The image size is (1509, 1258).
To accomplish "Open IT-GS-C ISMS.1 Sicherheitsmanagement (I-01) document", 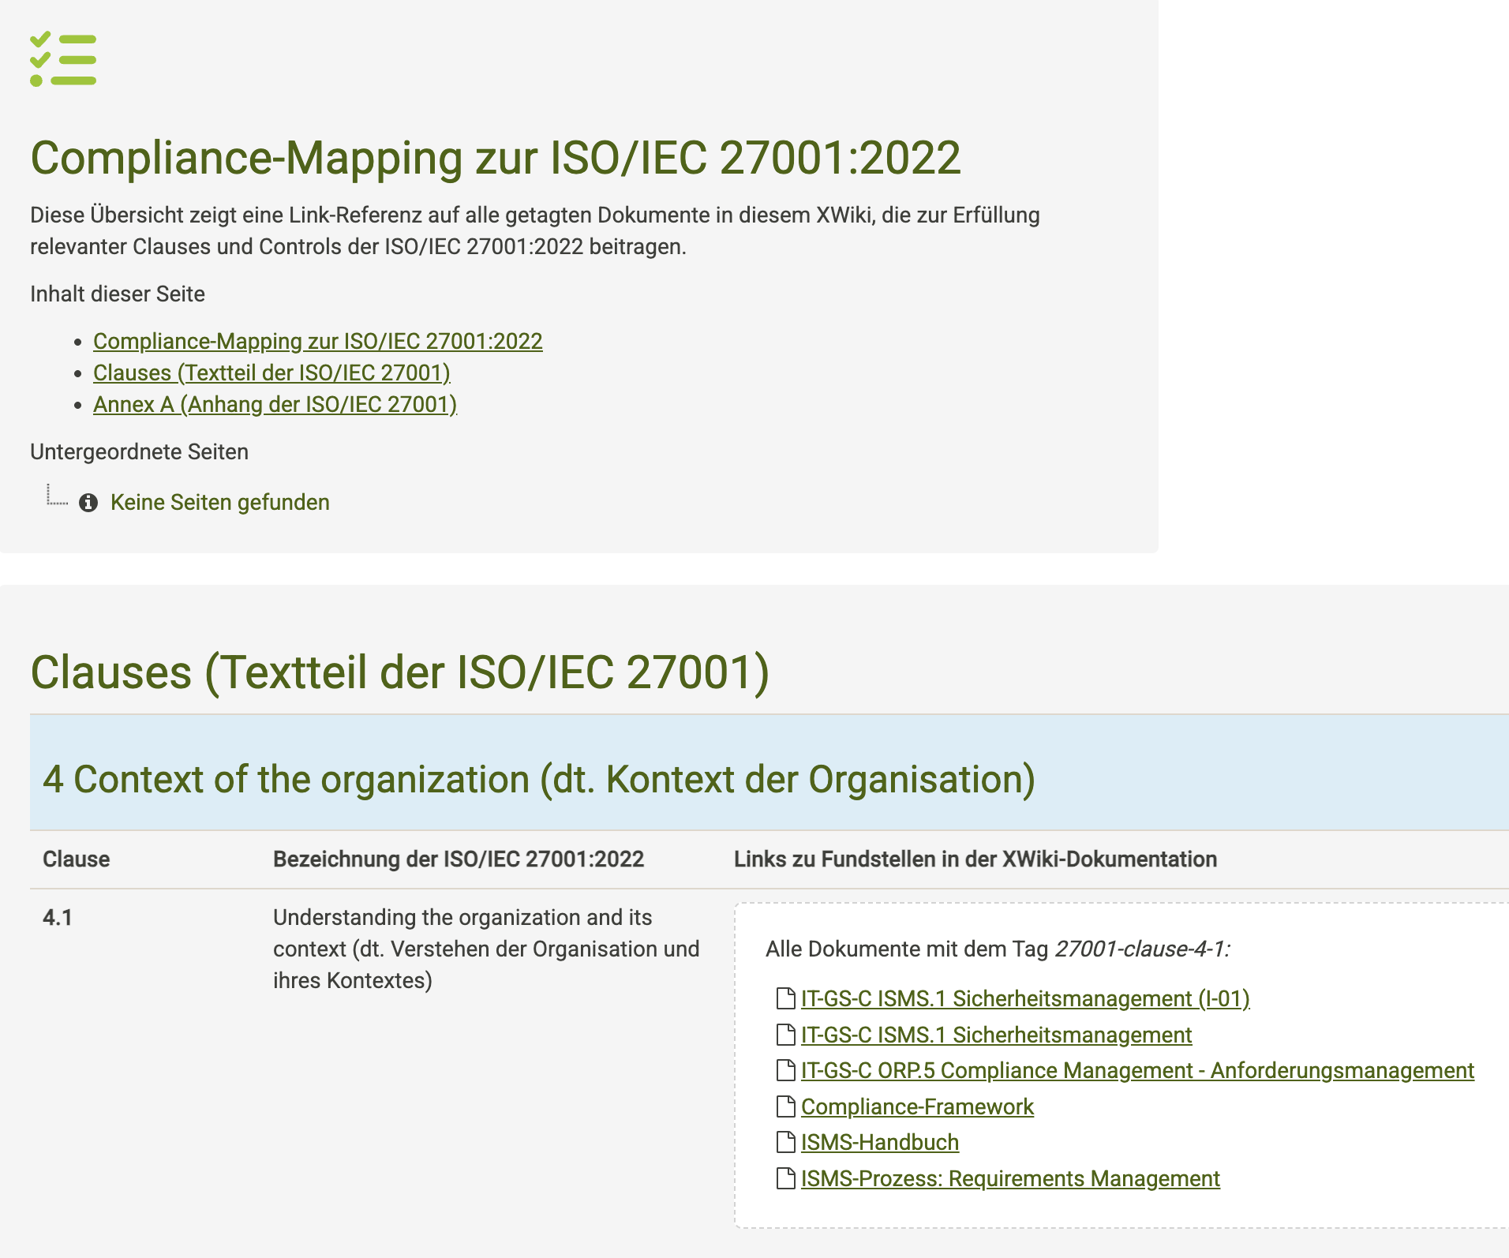I will 1024,998.
